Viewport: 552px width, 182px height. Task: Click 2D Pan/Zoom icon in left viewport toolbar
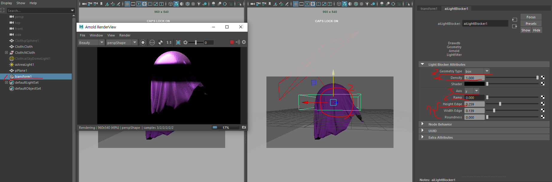coord(113,4)
